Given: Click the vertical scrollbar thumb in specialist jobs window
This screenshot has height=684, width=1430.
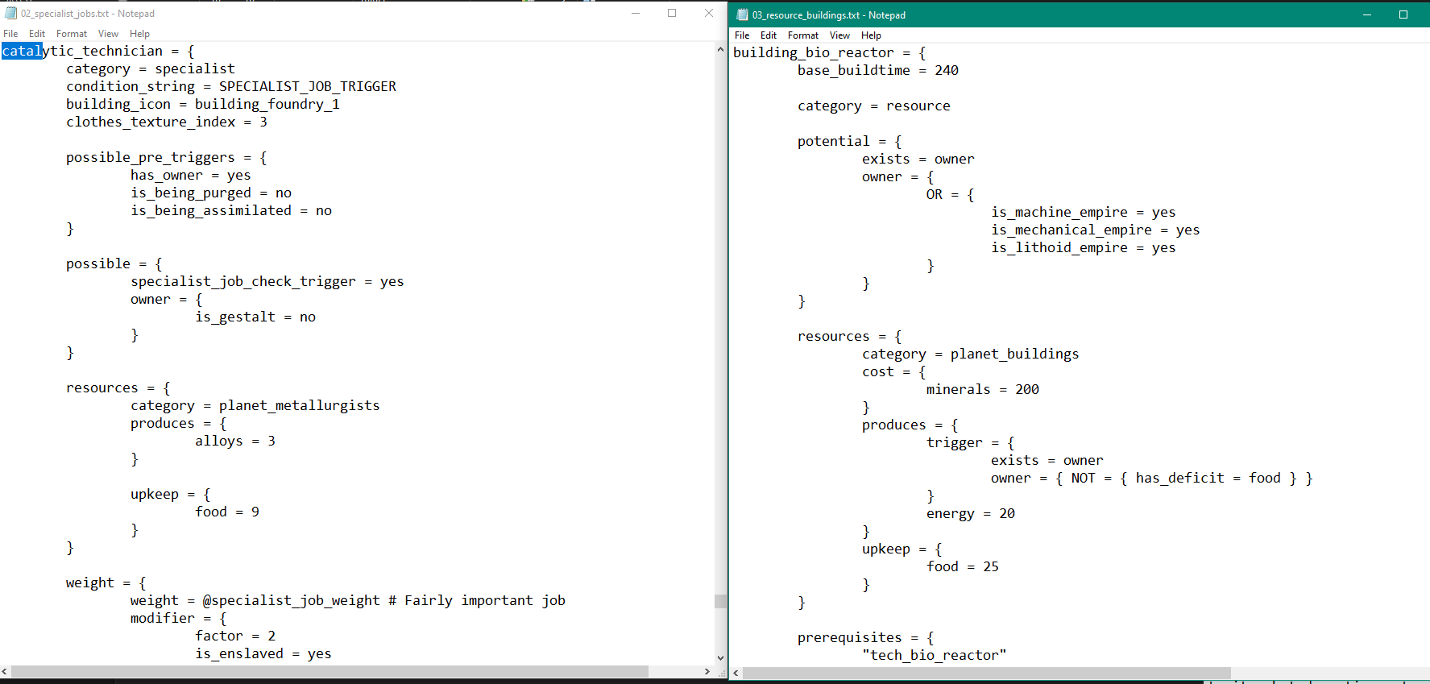Looking at the screenshot, I should coord(720,601).
